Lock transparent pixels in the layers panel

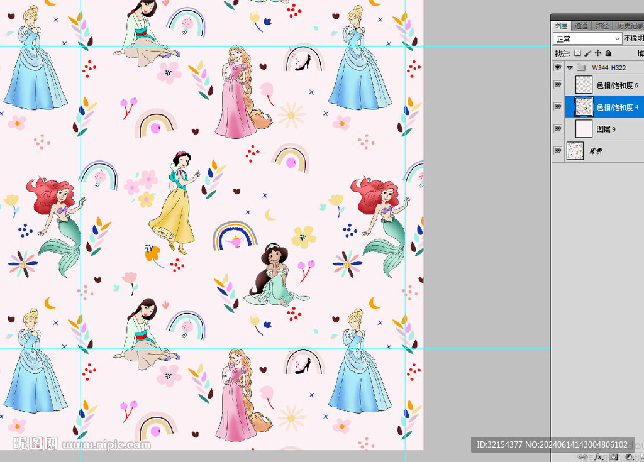577,53
